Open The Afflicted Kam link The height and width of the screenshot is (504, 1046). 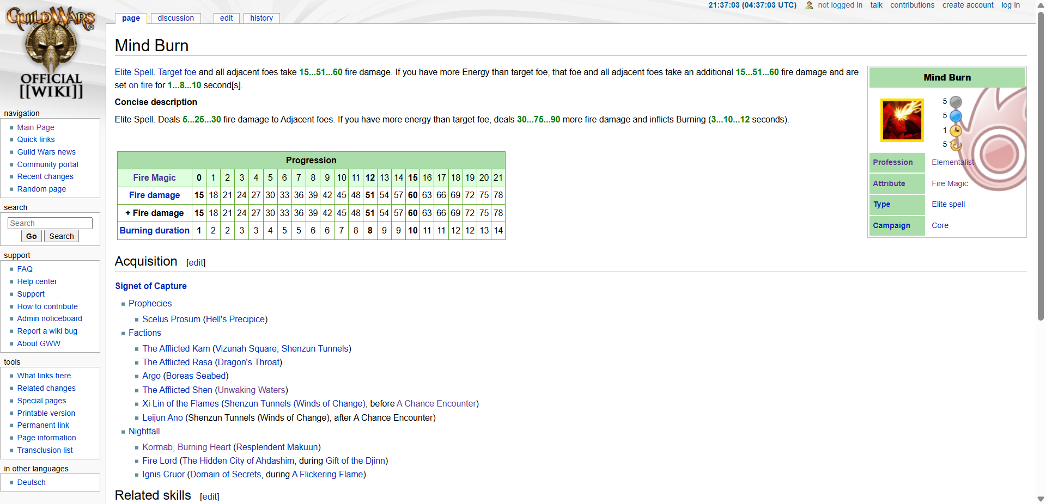pyautogui.click(x=176, y=348)
